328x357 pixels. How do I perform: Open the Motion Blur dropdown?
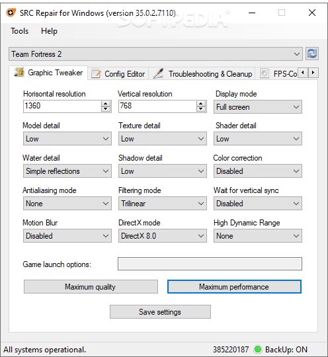point(67,235)
